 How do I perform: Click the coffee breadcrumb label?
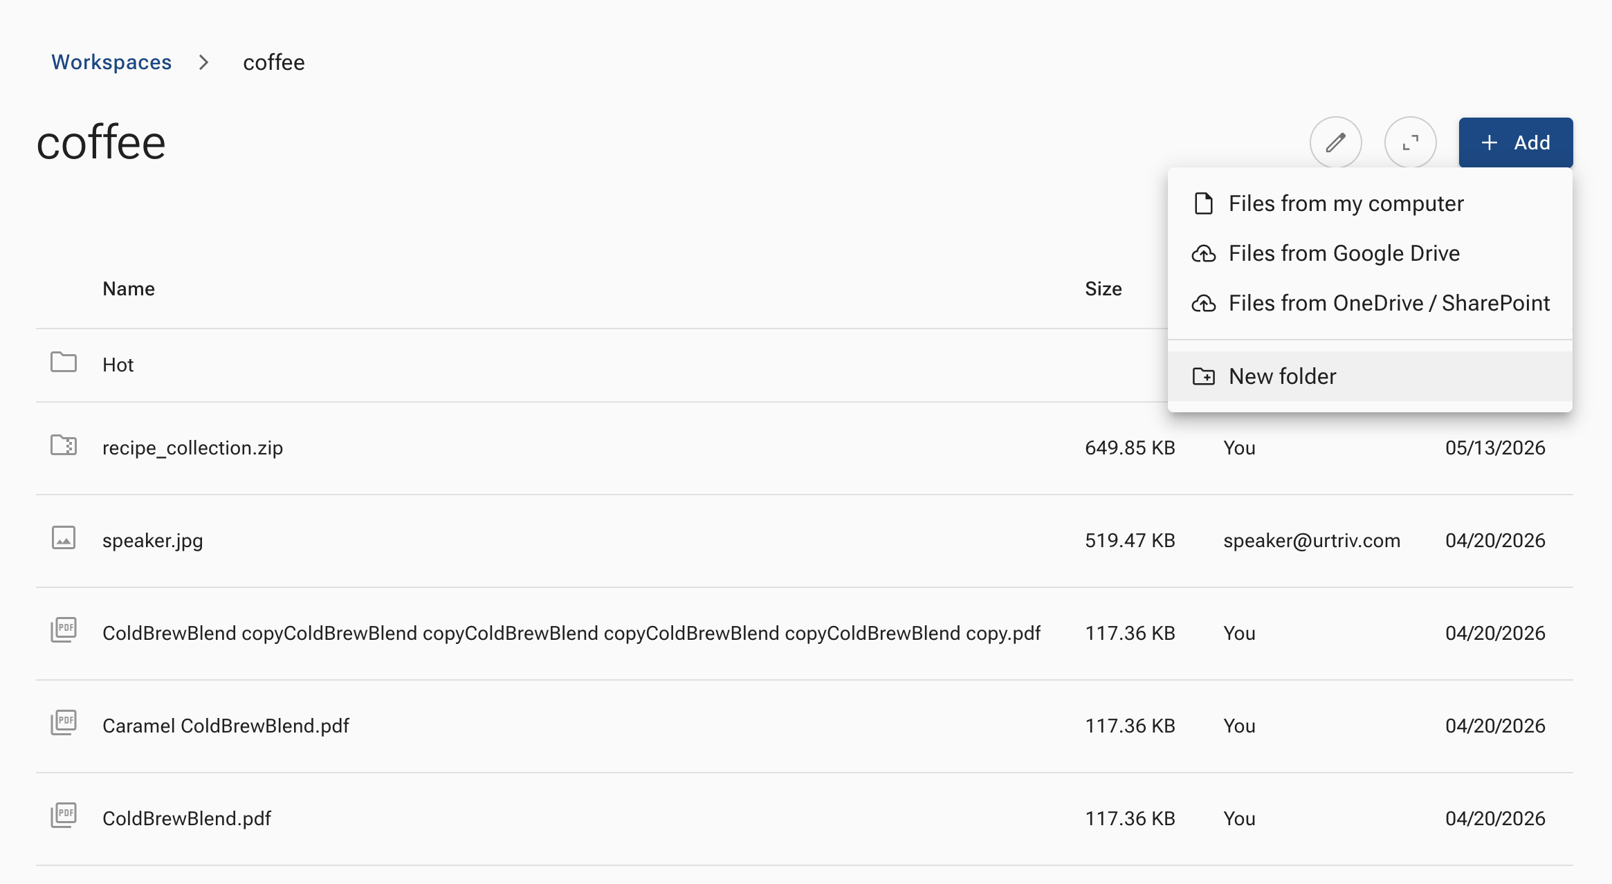274,62
